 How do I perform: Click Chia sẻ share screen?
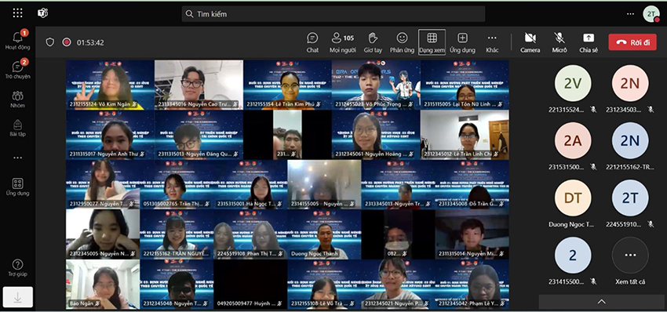(x=589, y=42)
